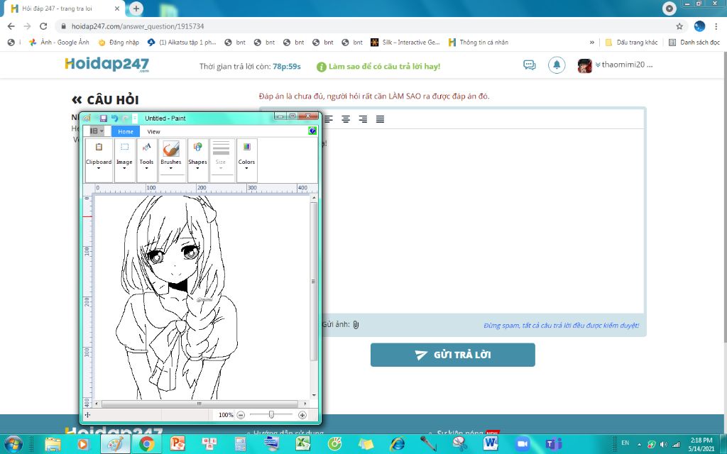727x454 pixels.
Task: Open the Dấu trang khác bookmarks folder
Action: (x=631, y=42)
